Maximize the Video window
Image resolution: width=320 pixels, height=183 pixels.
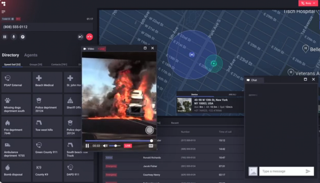pos(145,48)
